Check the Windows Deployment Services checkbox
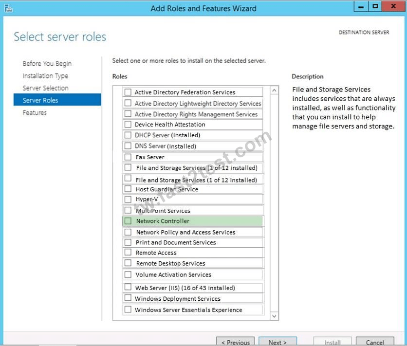Image resolution: width=407 pixels, height=346 pixels. tap(128, 297)
